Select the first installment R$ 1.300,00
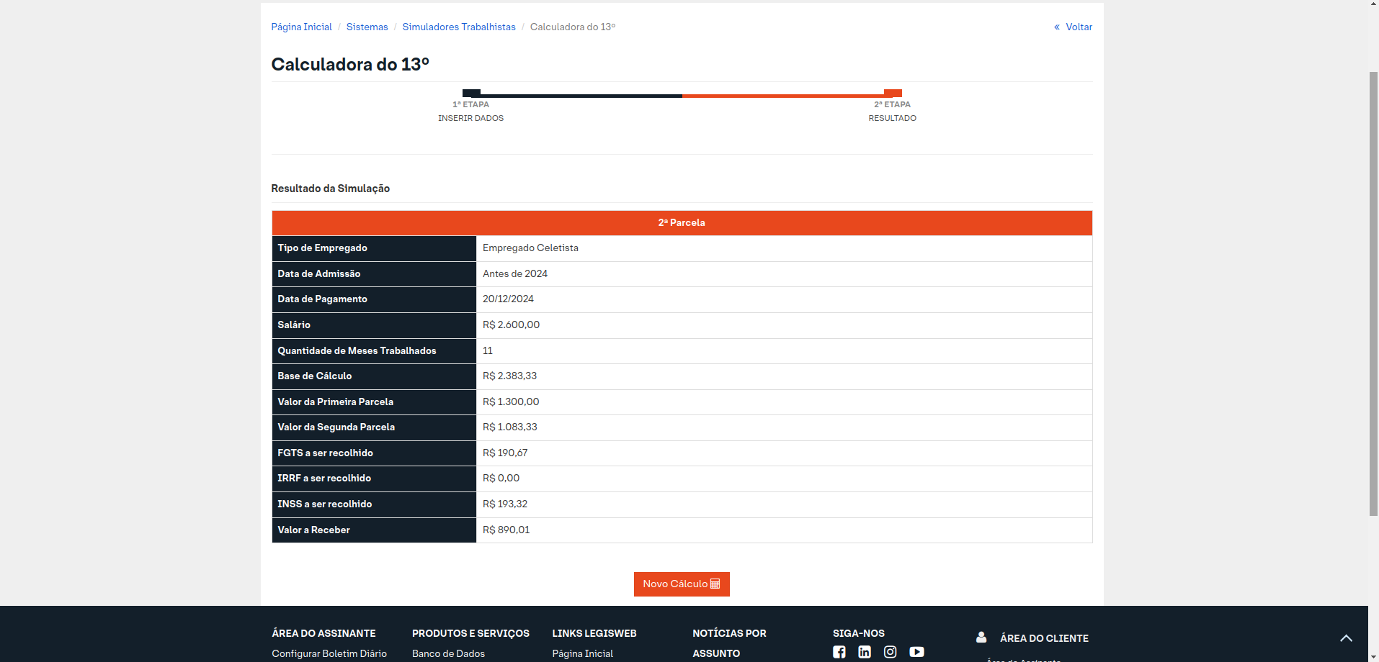The width and height of the screenshot is (1379, 662). coord(511,402)
